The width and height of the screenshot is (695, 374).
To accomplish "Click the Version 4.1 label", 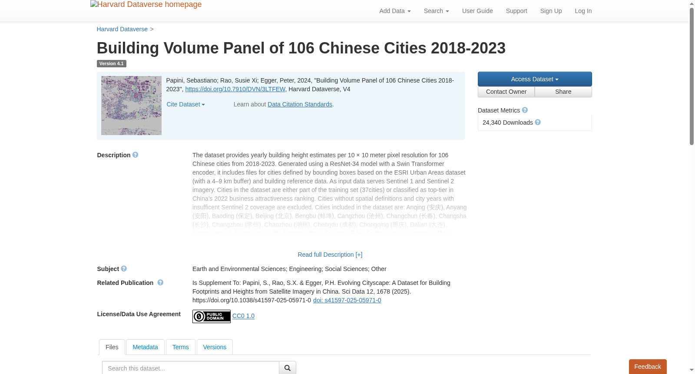I will (111, 63).
